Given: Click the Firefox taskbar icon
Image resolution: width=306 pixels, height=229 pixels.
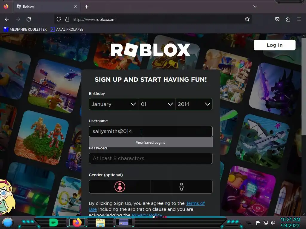Looking at the screenshot, I should 77,222.
